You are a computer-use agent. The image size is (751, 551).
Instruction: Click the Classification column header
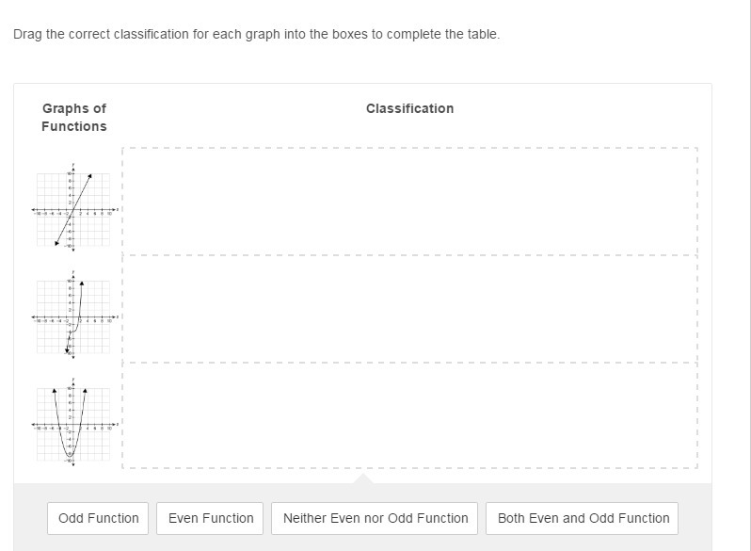[x=409, y=108]
